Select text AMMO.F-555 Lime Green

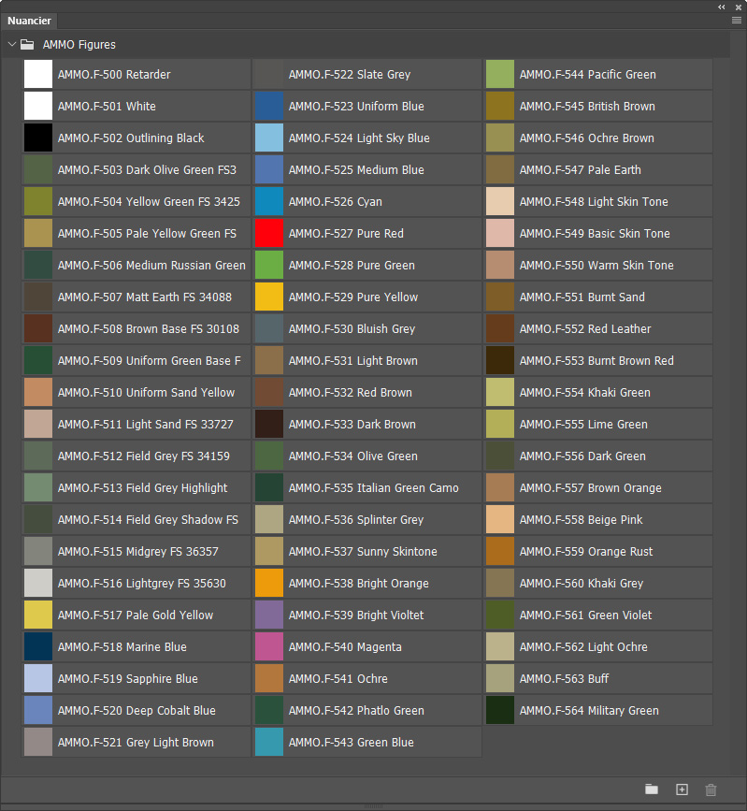click(x=583, y=424)
